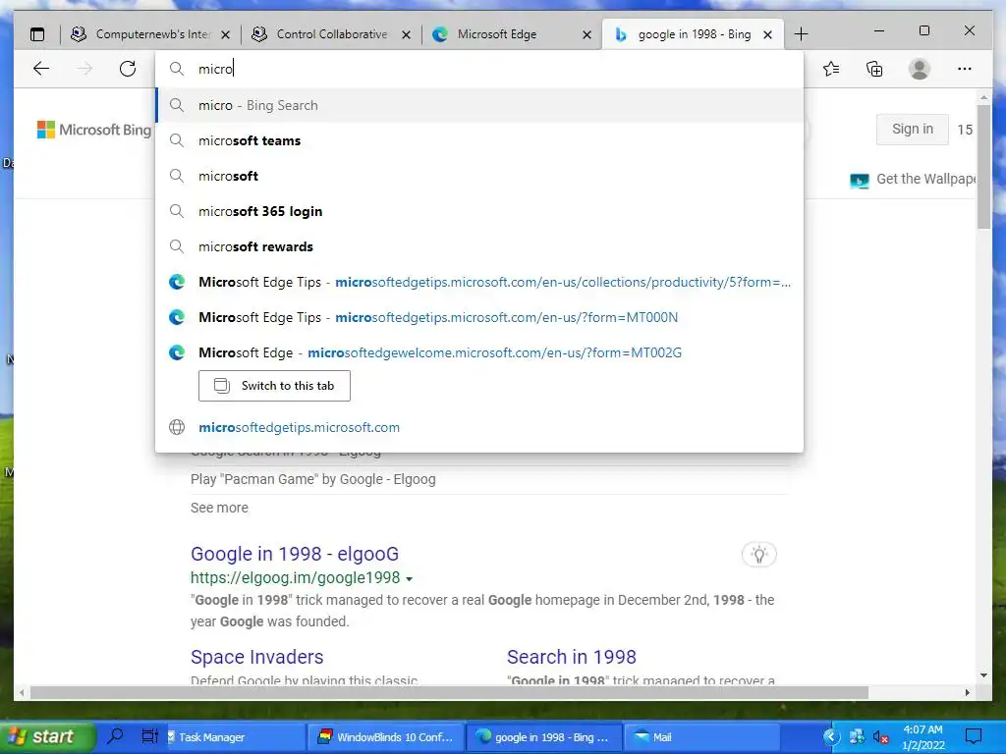Image resolution: width=1006 pixels, height=754 pixels.
Task: Open the Windows start button
Action: [x=46, y=736]
